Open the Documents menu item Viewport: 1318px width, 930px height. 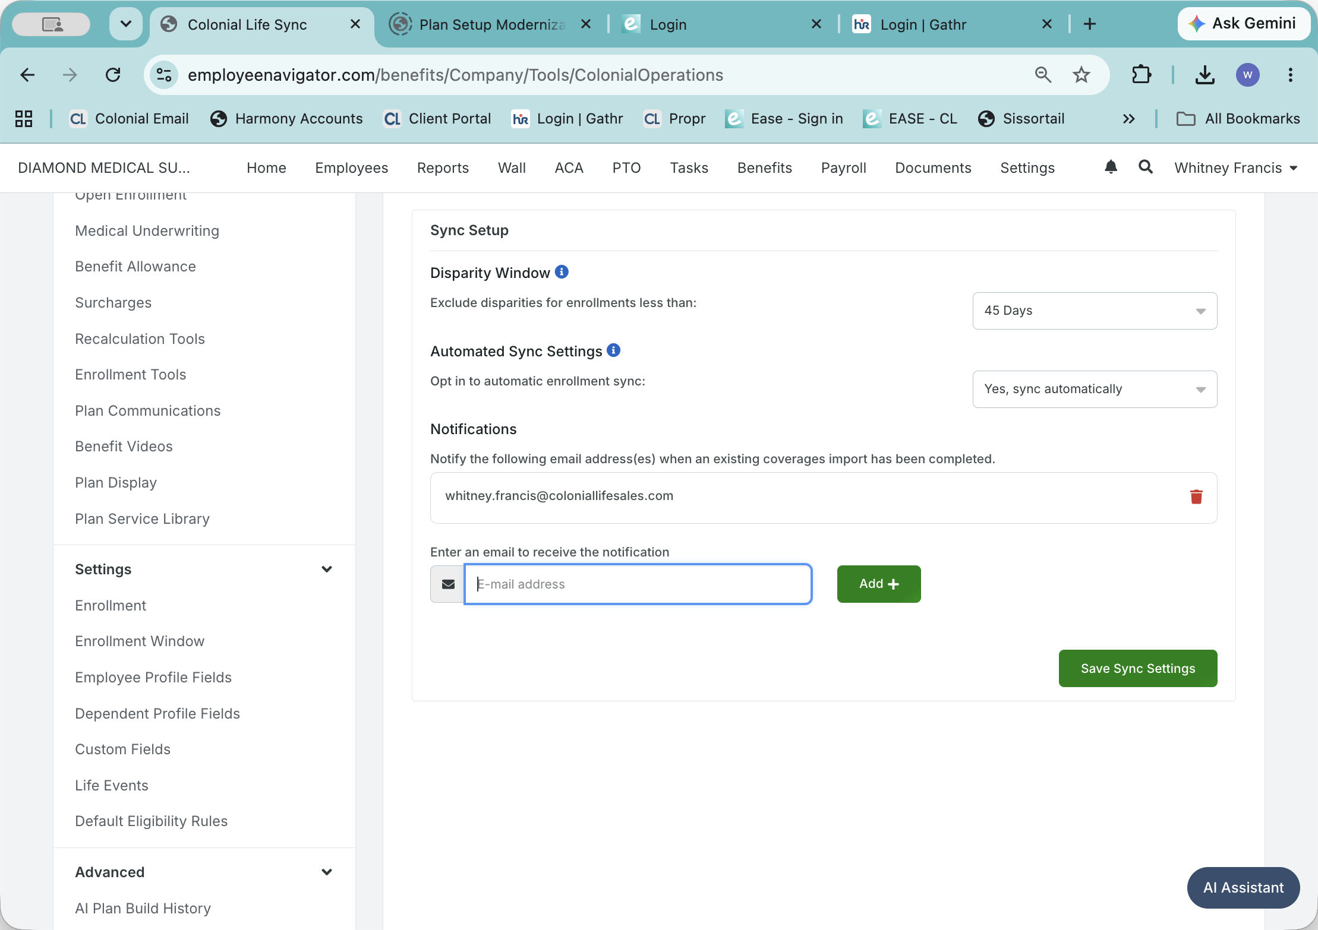pyautogui.click(x=933, y=168)
